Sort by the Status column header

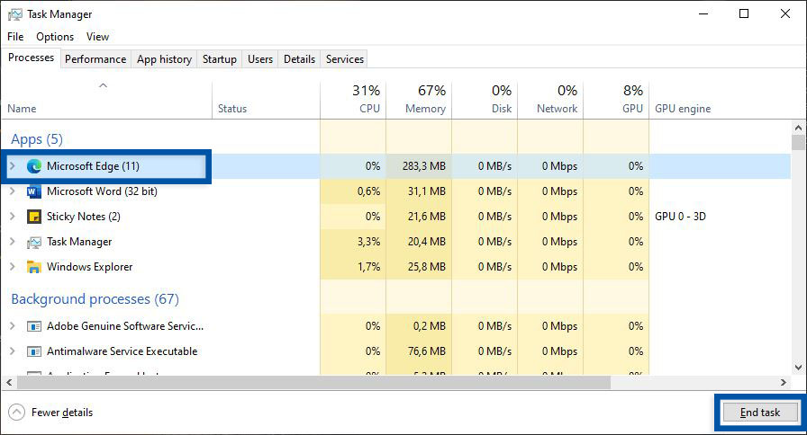(266, 101)
